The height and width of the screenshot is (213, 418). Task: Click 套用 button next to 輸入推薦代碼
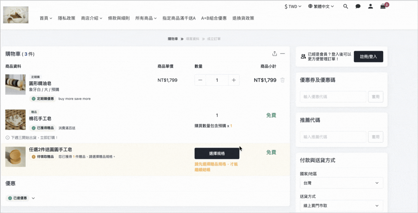[376, 137]
